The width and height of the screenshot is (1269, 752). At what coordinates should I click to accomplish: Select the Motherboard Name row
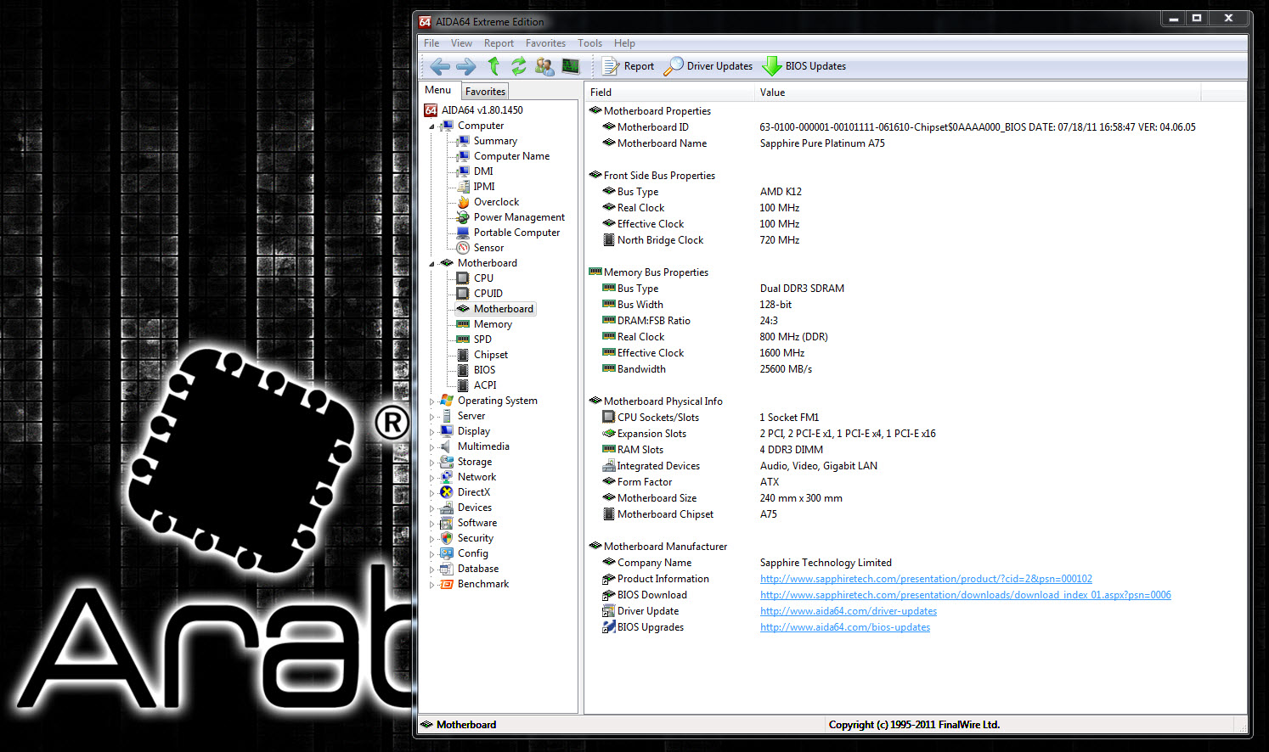click(916, 143)
